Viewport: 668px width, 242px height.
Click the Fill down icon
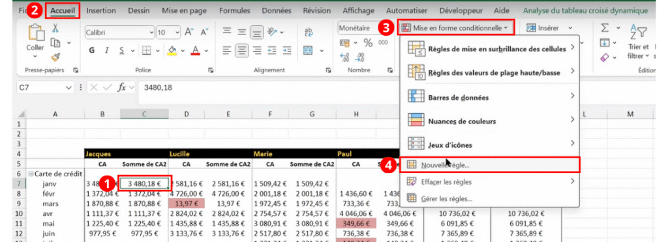pos(605,42)
